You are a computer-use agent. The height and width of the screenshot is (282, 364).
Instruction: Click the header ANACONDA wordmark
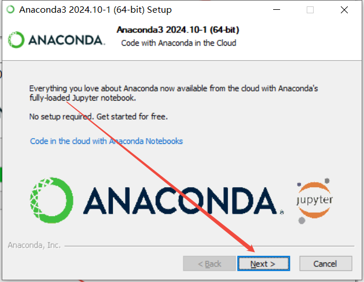tap(67, 40)
